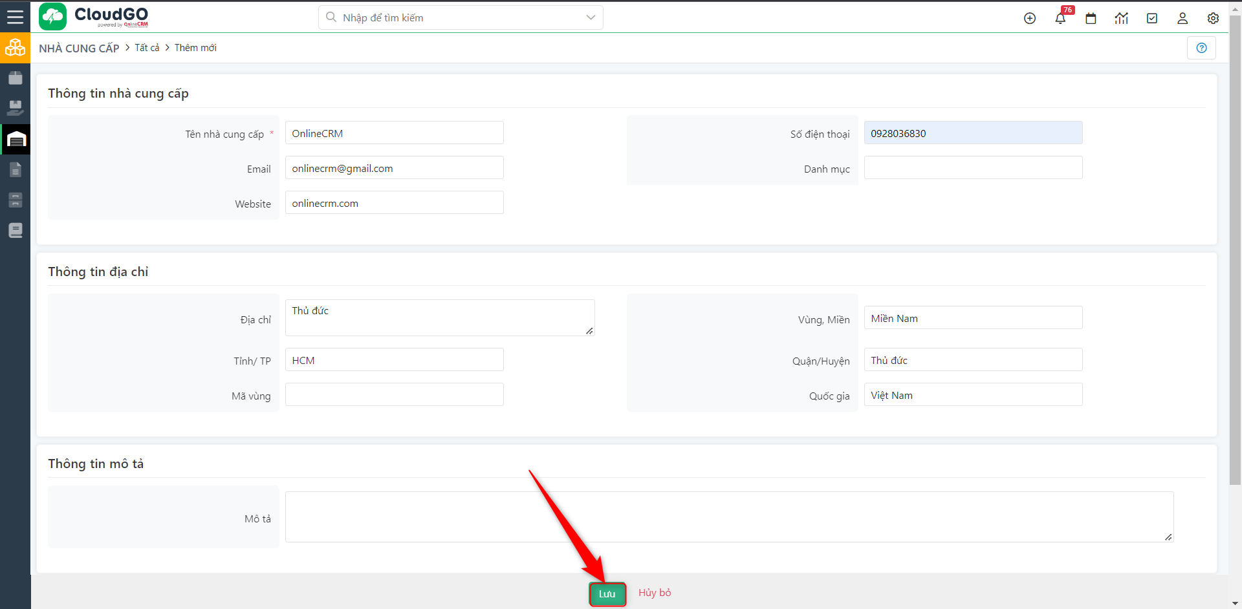Click into the Email field
This screenshot has height=609, width=1242.
coord(394,168)
